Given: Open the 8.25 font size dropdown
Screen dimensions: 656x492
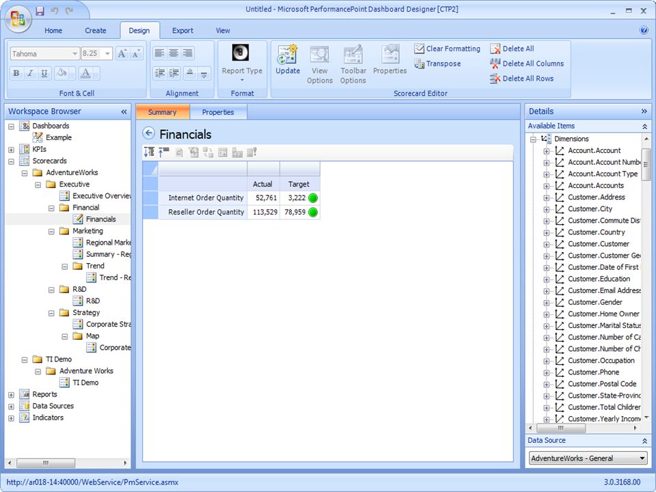Looking at the screenshot, I should point(107,53).
